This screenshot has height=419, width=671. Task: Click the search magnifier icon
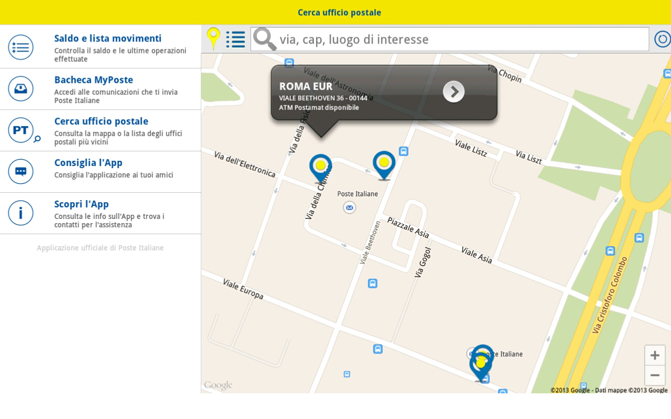pyautogui.click(x=265, y=39)
